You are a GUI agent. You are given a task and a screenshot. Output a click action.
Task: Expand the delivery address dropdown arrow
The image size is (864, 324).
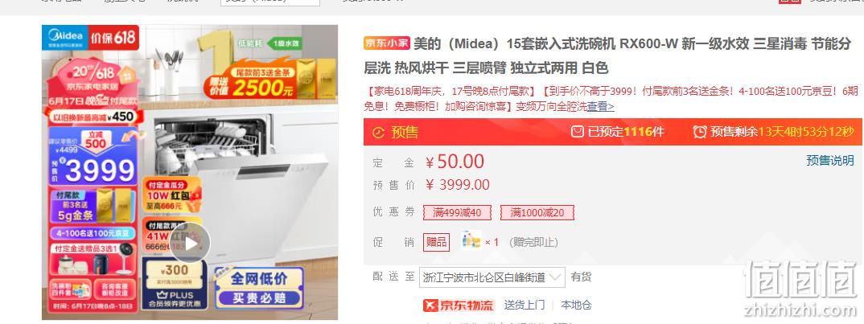click(x=555, y=277)
